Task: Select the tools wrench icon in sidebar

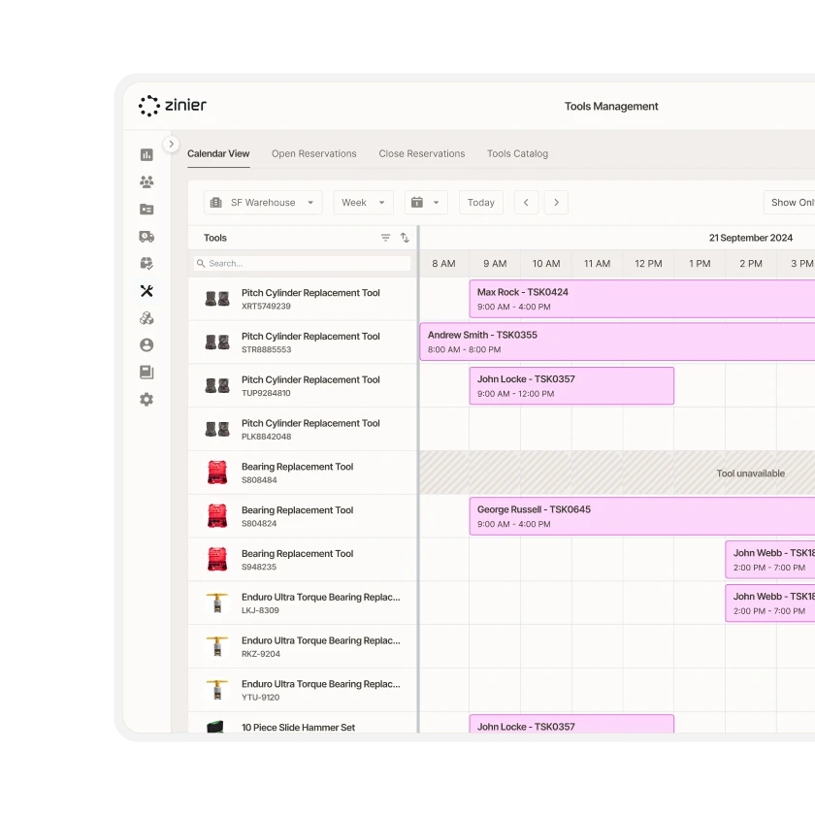Action: point(147,291)
